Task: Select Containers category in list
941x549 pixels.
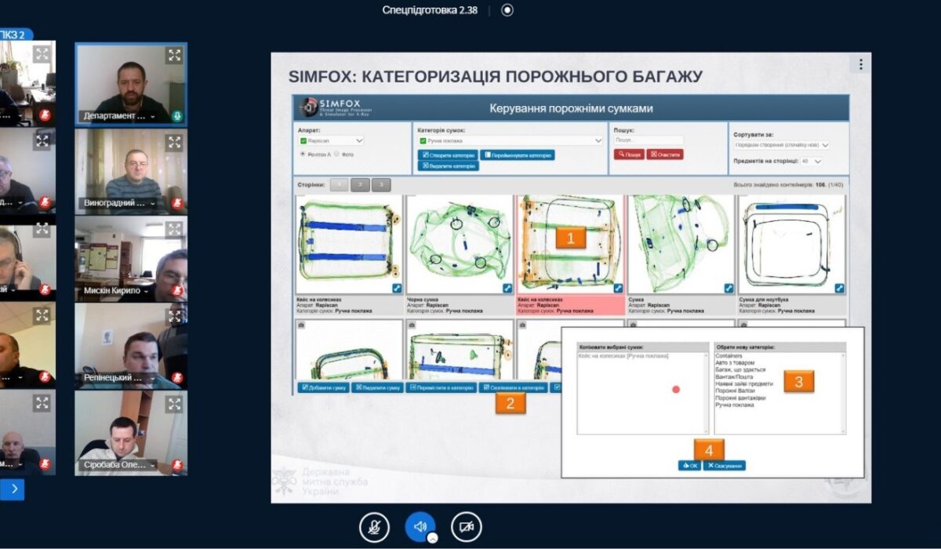Action: pos(728,355)
